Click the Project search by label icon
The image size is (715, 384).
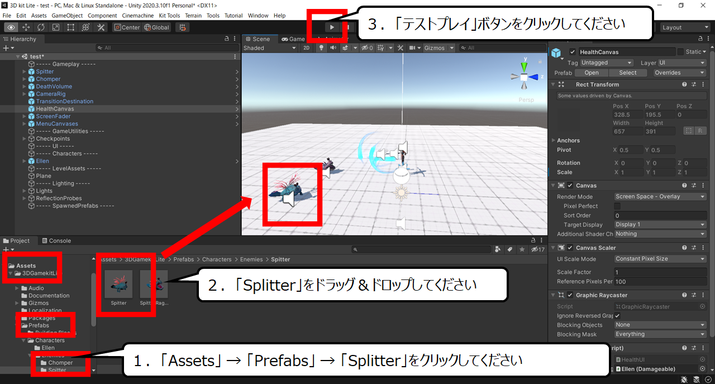(x=510, y=249)
